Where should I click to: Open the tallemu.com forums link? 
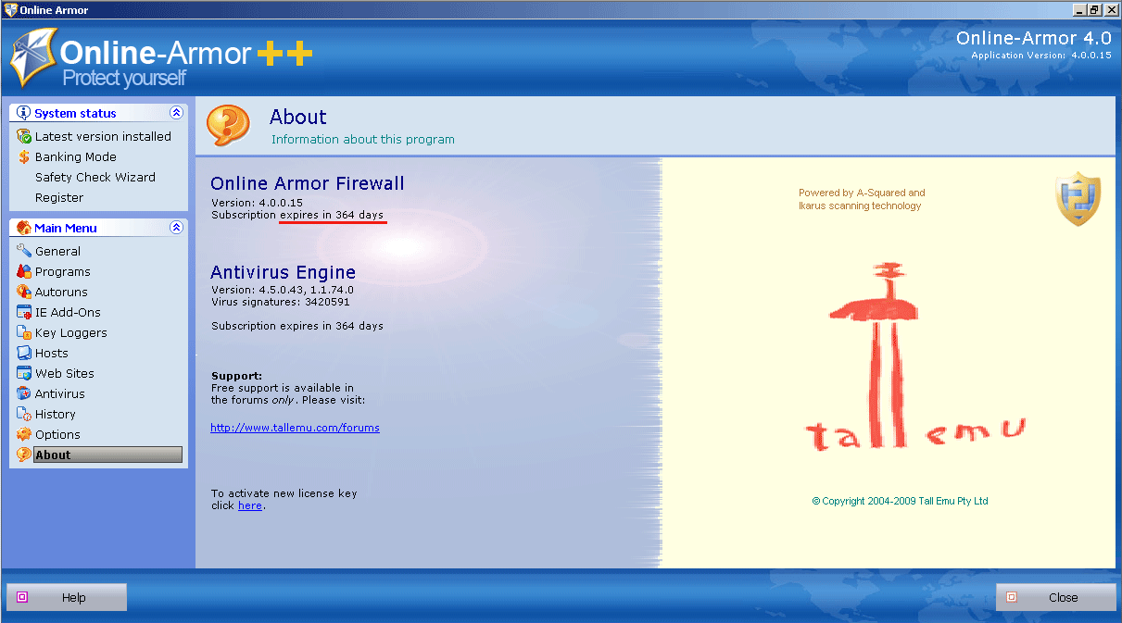pos(295,428)
